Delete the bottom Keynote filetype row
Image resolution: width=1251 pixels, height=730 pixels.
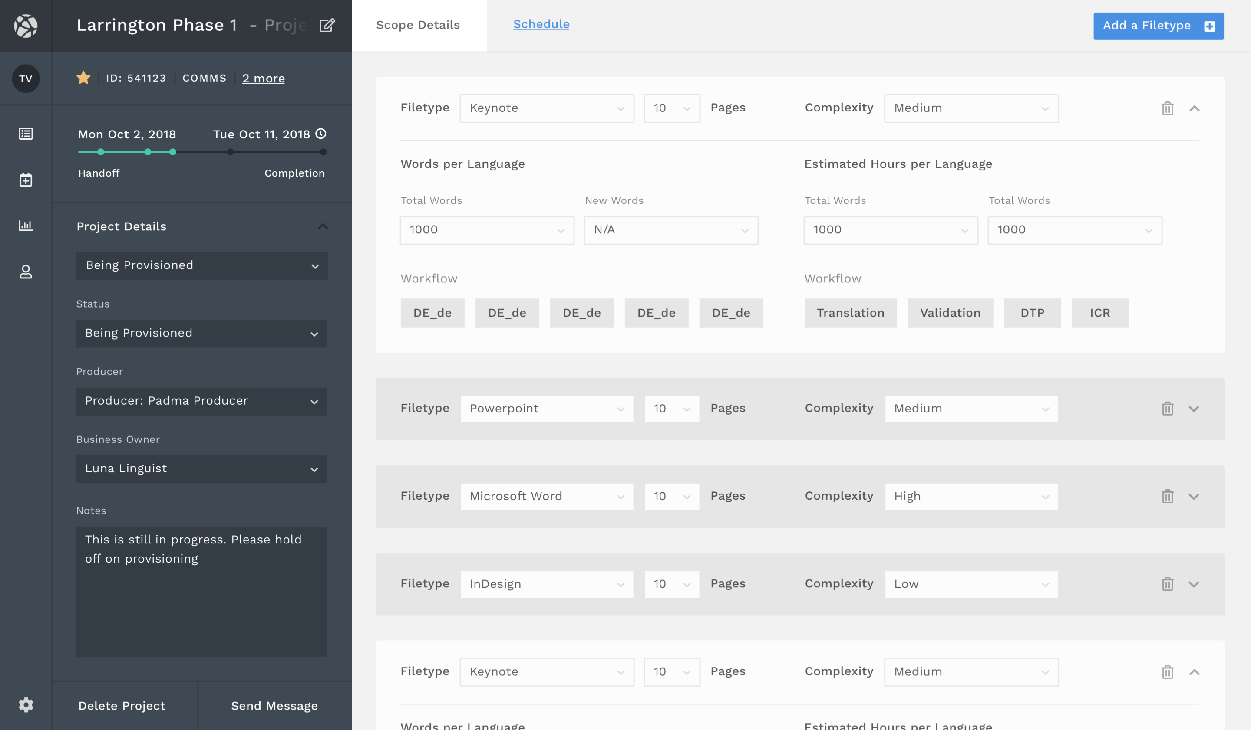click(1167, 672)
